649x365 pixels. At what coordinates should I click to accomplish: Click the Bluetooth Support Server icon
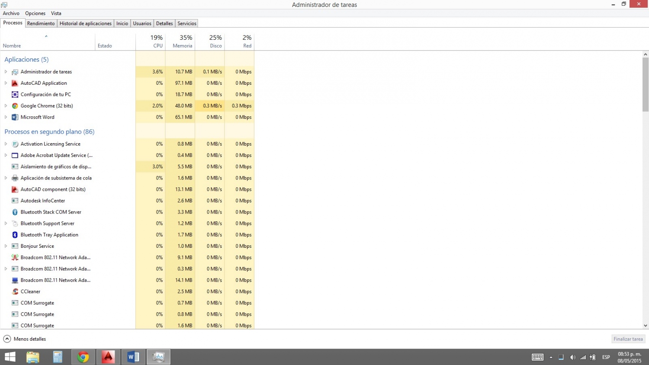(x=15, y=224)
